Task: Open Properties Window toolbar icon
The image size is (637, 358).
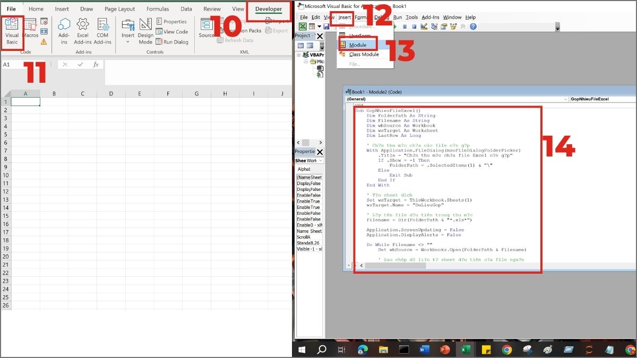Action: click(x=444, y=27)
